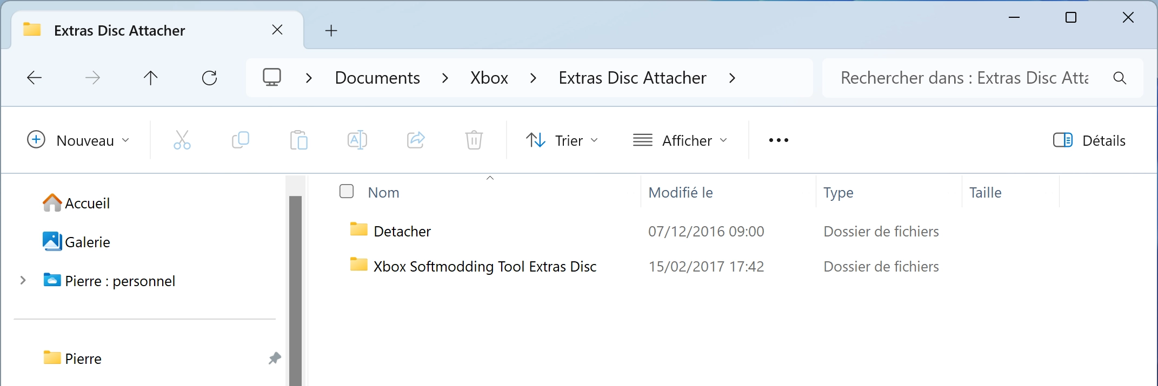The height and width of the screenshot is (386, 1158).
Task: Click Extras Disc Attacher breadcrumb segment
Action: click(x=633, y=78)
